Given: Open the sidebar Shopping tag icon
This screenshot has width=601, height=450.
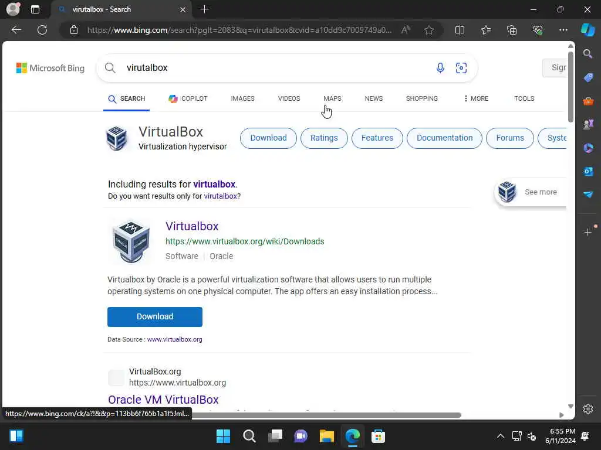Looking at the screenshot, I should (588, 77).
